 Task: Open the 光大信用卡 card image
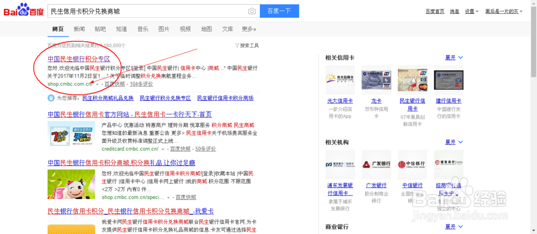[x=340, y=80]
